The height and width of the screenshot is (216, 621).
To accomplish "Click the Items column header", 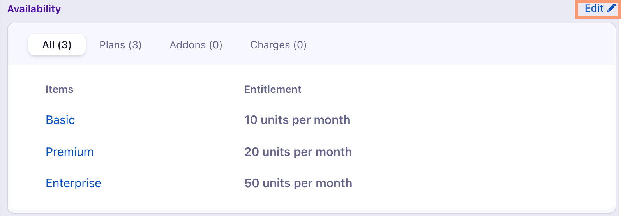I will pos(59,89).
